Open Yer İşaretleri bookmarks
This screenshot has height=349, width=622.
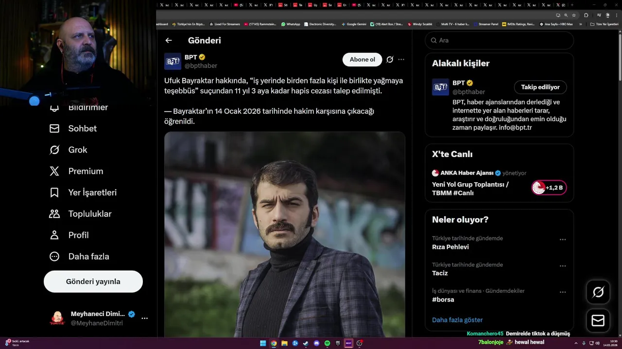click(x=83, y=192)
